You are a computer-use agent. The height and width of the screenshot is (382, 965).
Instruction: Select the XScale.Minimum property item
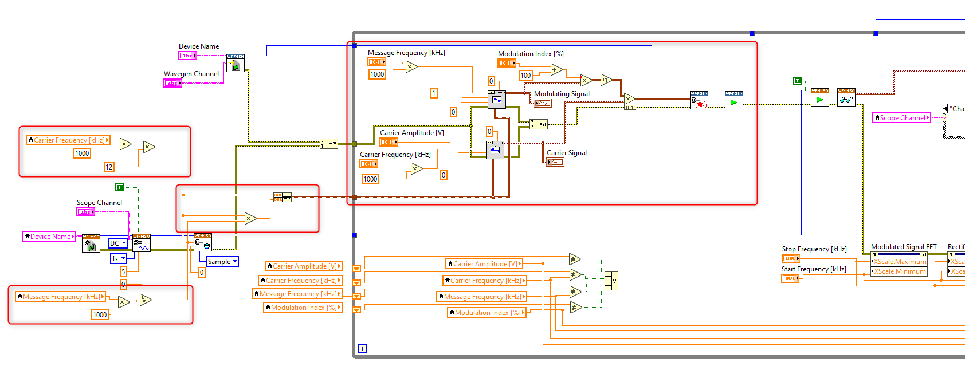(x=899, y=271)
